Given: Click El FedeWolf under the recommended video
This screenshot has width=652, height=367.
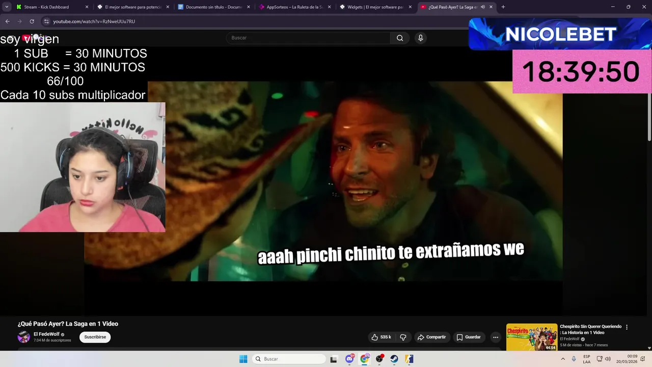Looking at the screenshot, I should coord(569,339).
